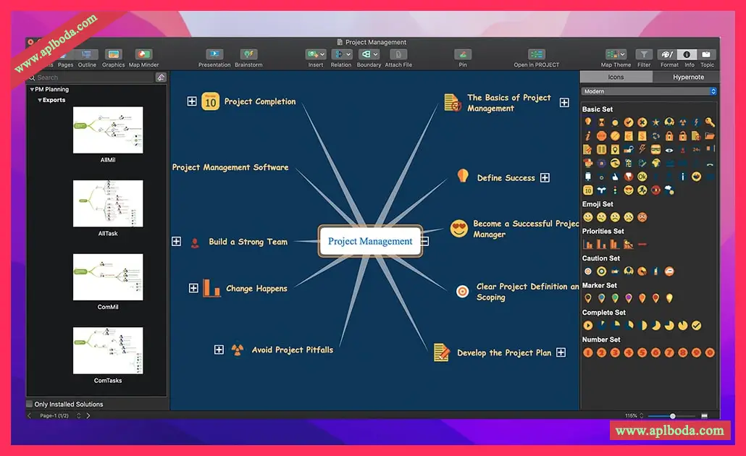Pick the play icon in Complete Set

[x=588, y=325]
